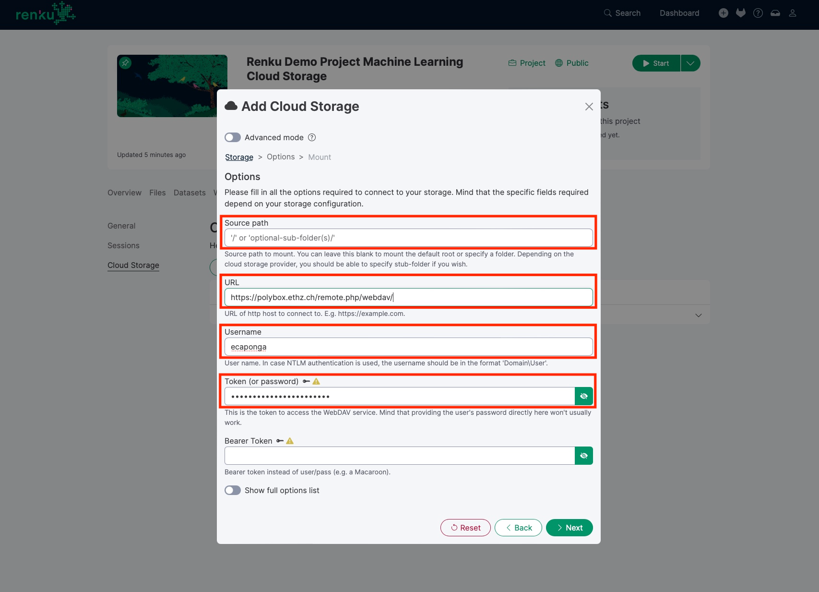This screenshot has width=819, height=592.
Task: Click the Reset button
Action: coord(465,528)
